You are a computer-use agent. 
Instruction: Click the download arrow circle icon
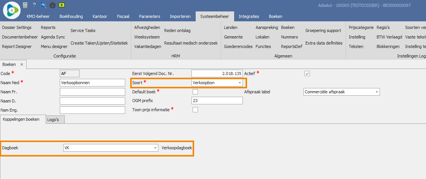[x=53, y=5]
